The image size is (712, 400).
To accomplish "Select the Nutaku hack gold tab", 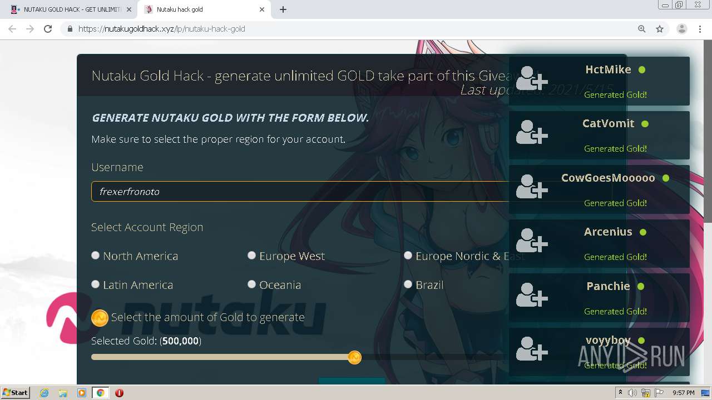I will pyautogui.click(x=205, y=9).
